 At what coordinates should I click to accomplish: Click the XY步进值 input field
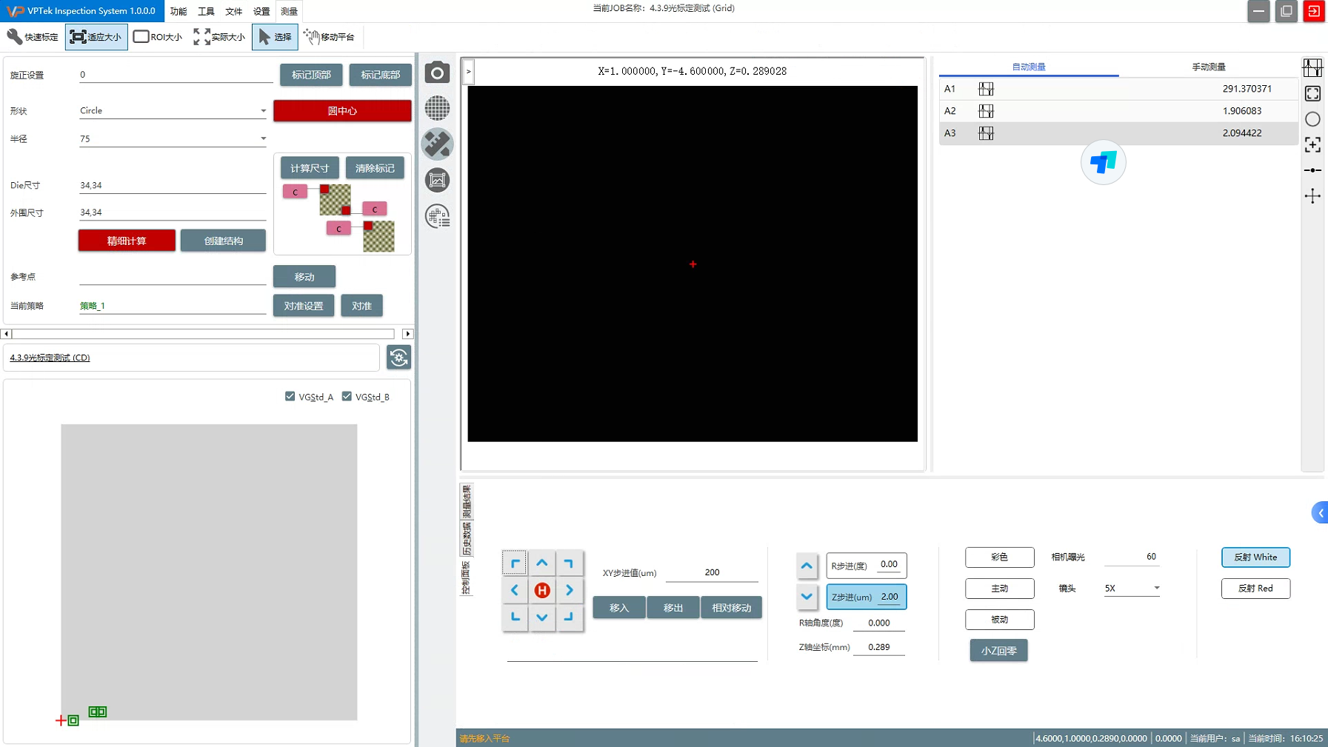point(711,572)
